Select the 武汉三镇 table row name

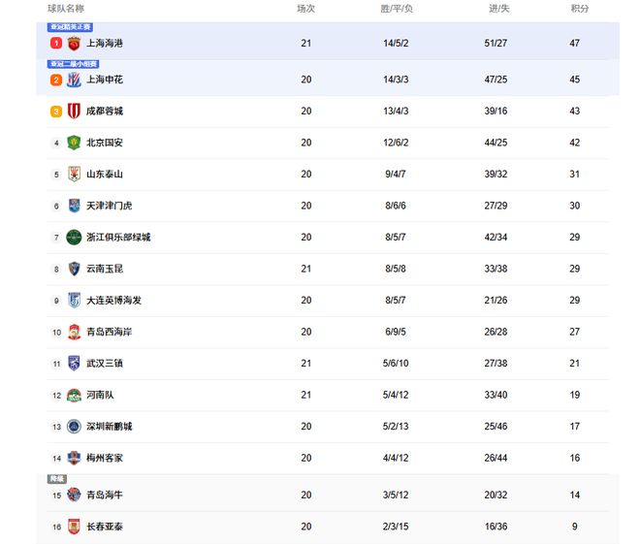click(105, 364)
